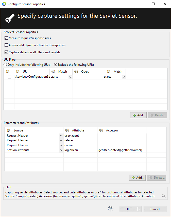Click the getUserContext().getUserName() accessor cell
The height and width of the screenshot is (217, 171).
(122, 150)
